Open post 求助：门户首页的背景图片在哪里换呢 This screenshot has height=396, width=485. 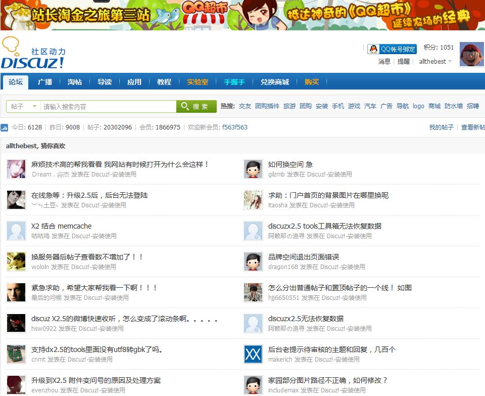328,195
